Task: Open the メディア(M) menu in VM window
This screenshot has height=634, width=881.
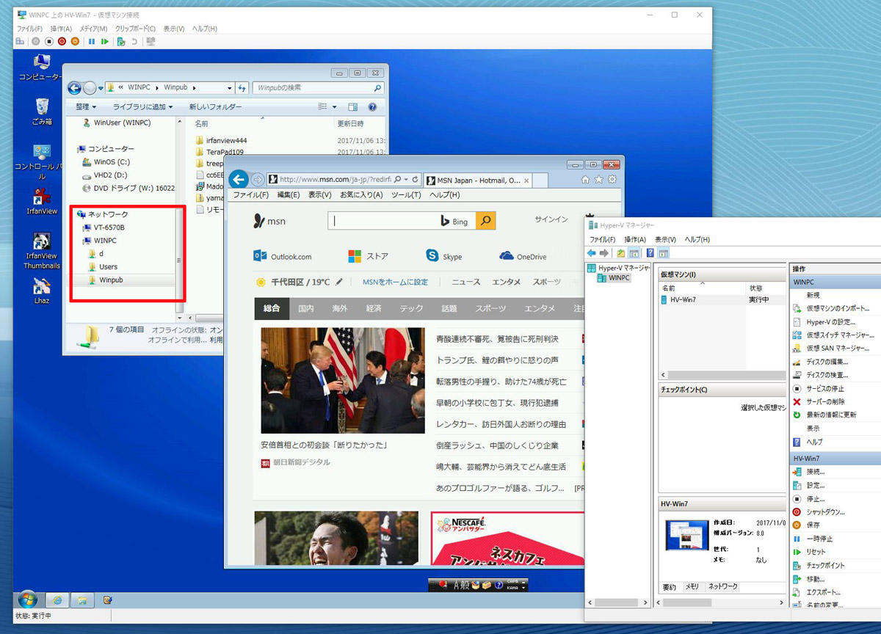Action: [x=93, y=29]
